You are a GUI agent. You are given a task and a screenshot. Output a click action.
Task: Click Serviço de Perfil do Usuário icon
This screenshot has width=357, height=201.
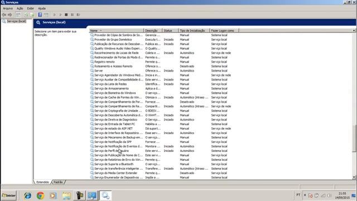92,151
